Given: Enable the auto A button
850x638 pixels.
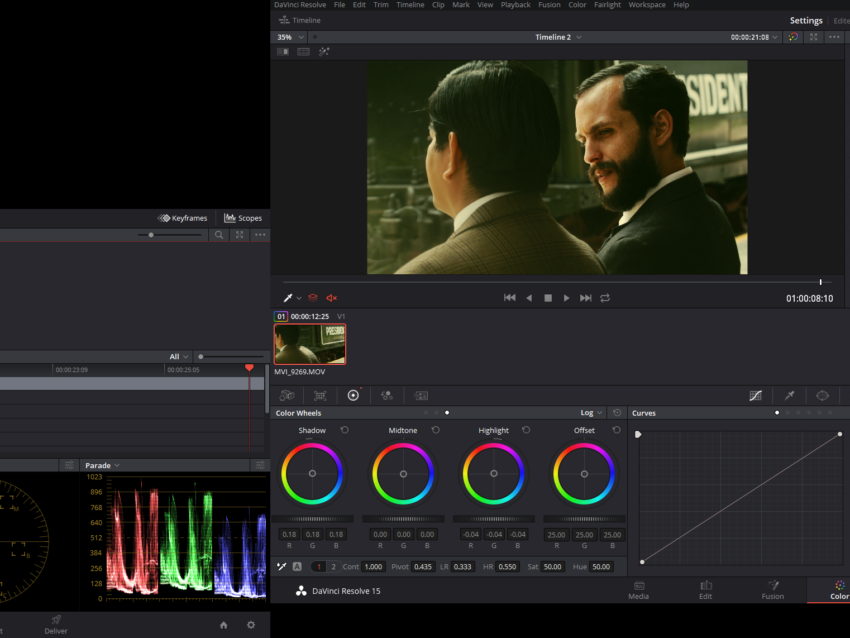Looking at the screenshot, I should [x=297, y=566].
